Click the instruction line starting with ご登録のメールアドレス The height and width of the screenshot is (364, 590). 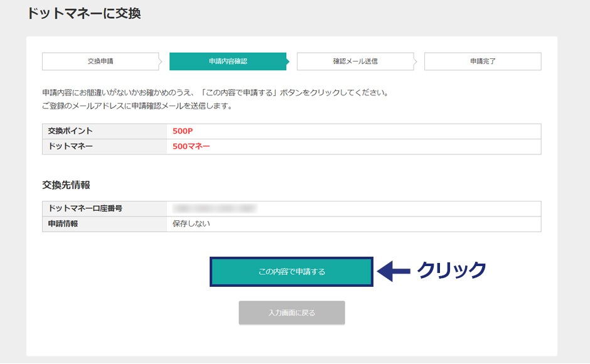137,106
